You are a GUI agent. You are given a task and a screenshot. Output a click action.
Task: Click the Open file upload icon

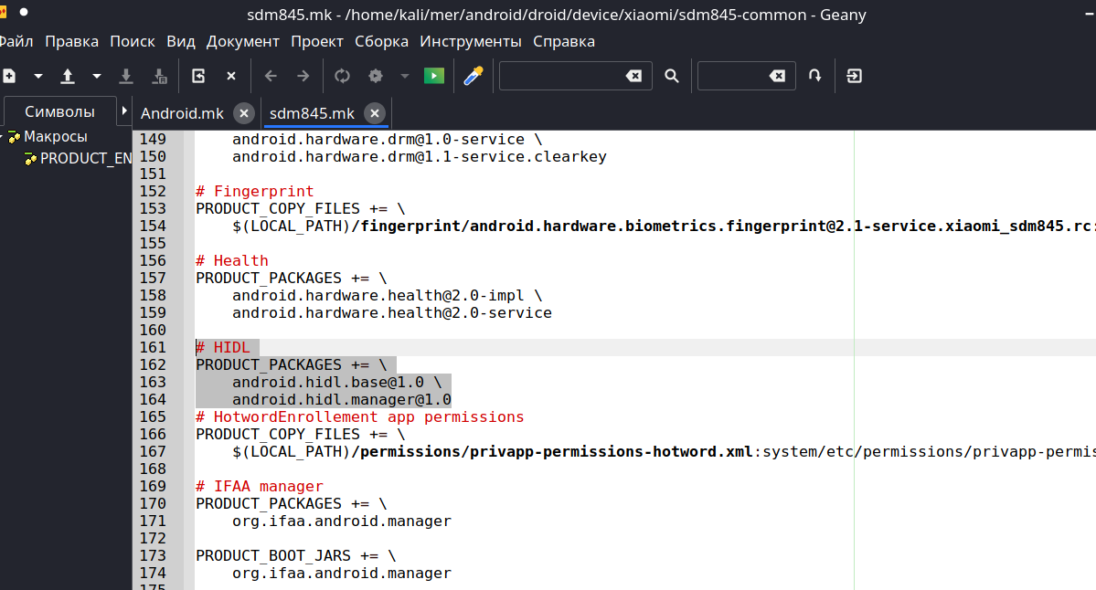point(68,76)
